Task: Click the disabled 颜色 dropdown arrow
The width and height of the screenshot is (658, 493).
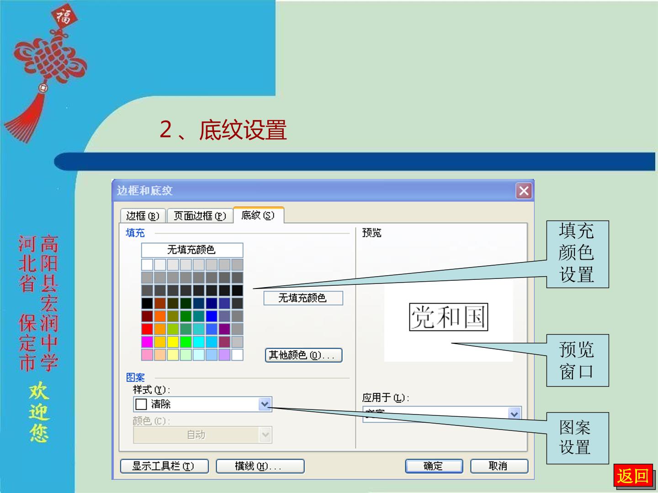Action: 265,435
